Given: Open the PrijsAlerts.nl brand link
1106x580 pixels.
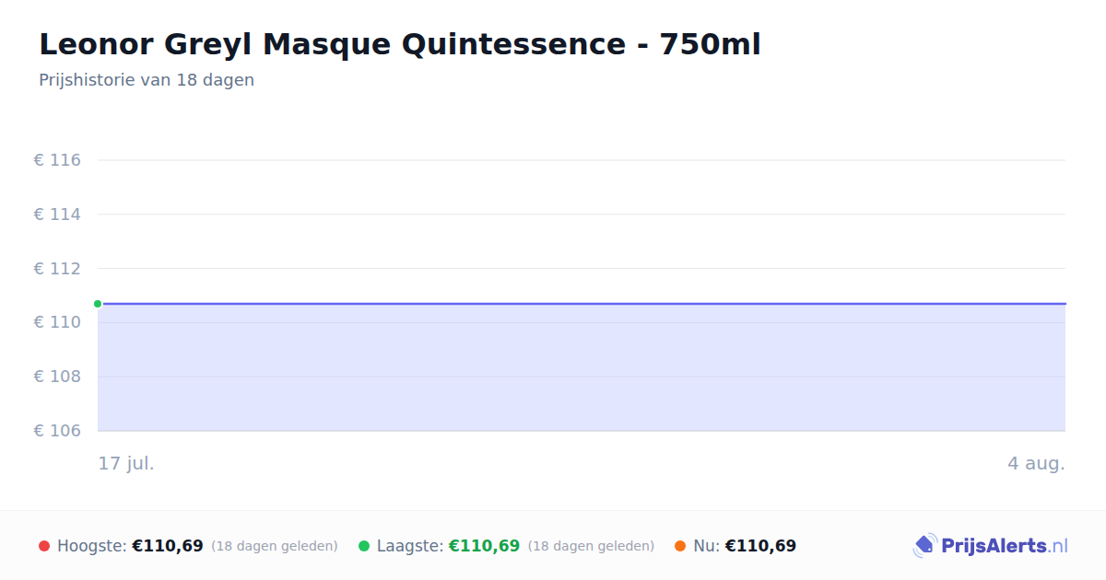Looking at the screenshot, I should [991, 546].
